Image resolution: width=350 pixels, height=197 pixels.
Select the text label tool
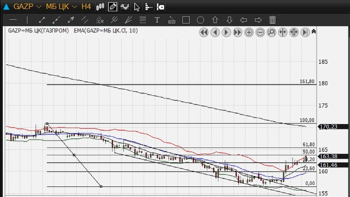click(157, 20)
